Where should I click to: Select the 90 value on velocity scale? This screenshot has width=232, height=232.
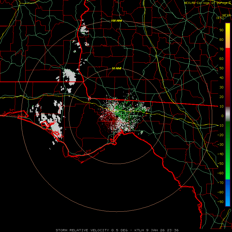point(221,30)
